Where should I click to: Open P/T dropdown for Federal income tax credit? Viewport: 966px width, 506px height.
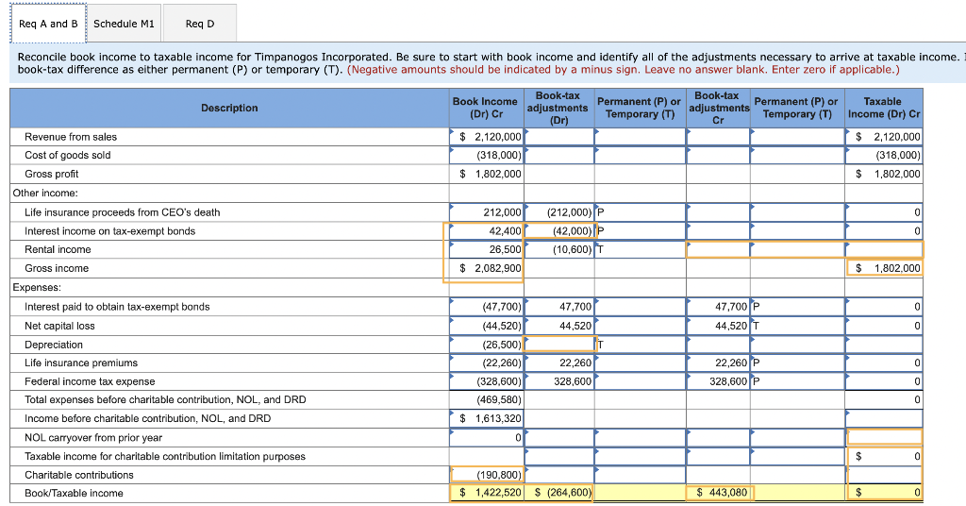798,381
